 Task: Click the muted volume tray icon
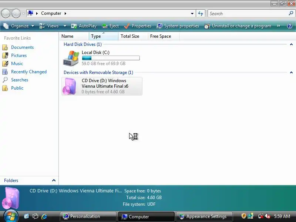[x=268, y=216]
